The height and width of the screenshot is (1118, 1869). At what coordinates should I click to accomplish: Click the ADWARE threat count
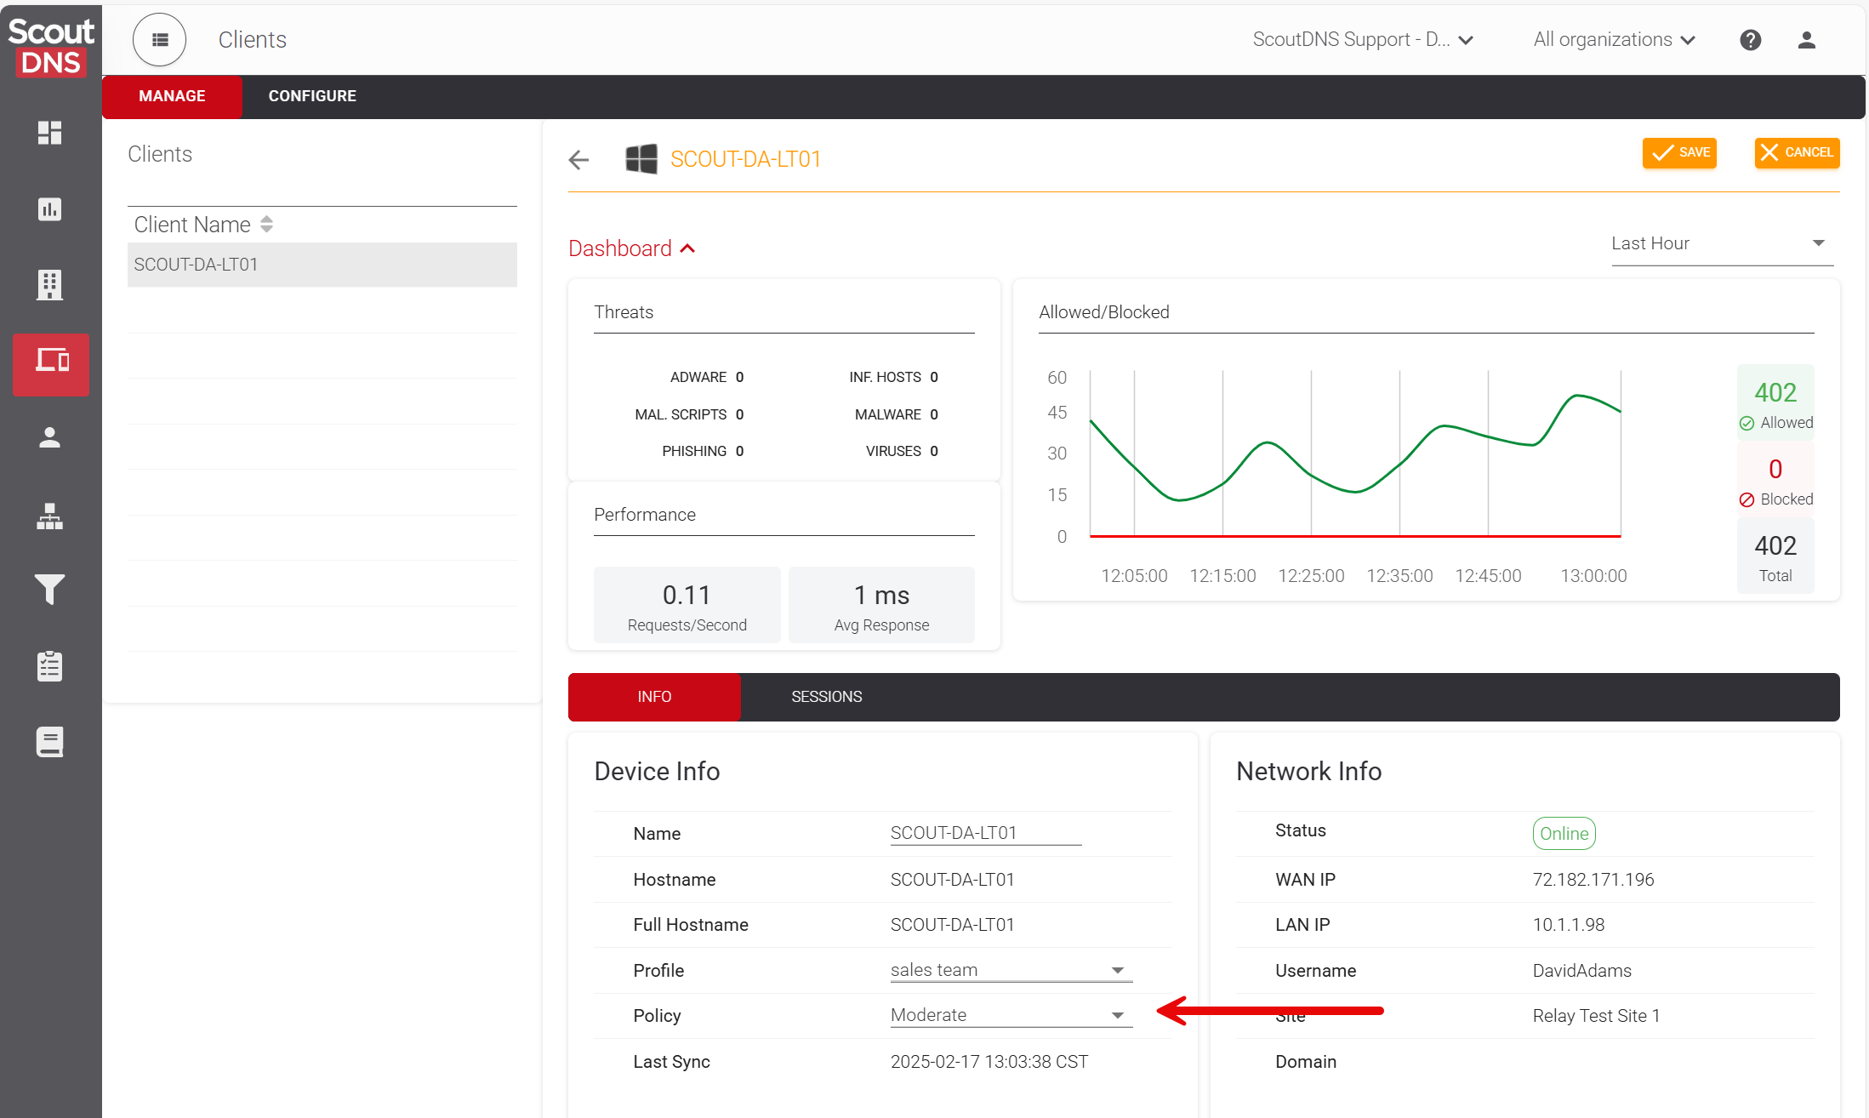coord(740,377)
